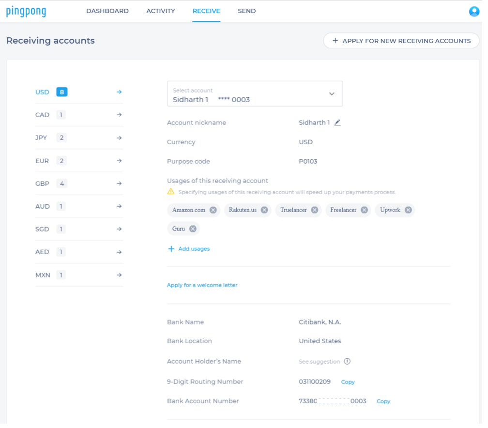Image resolution: width=488 pixels, height=428 pixels.
Task: Click the arrow next to AUD
Action: pyautogui.click(x=119, y=206)
